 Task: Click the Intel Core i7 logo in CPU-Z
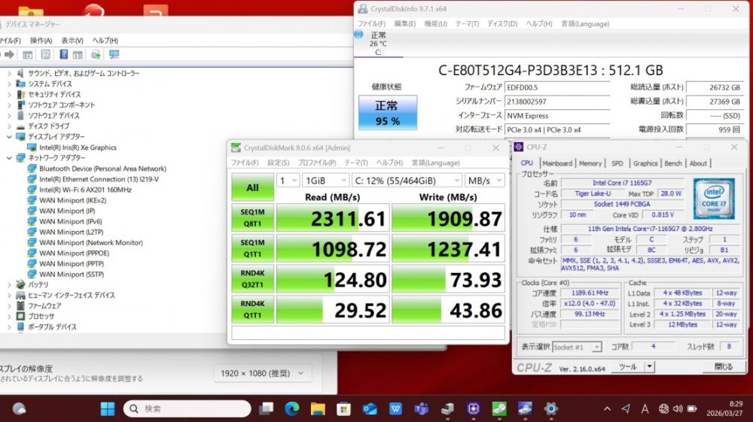(x=713, y=198)
